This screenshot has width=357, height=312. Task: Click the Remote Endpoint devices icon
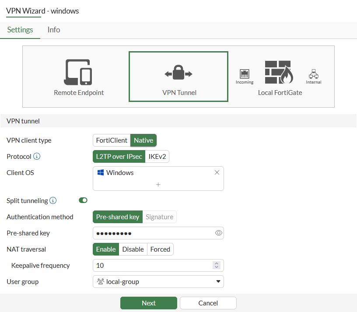pyautogui.click(x=78, y=72)
